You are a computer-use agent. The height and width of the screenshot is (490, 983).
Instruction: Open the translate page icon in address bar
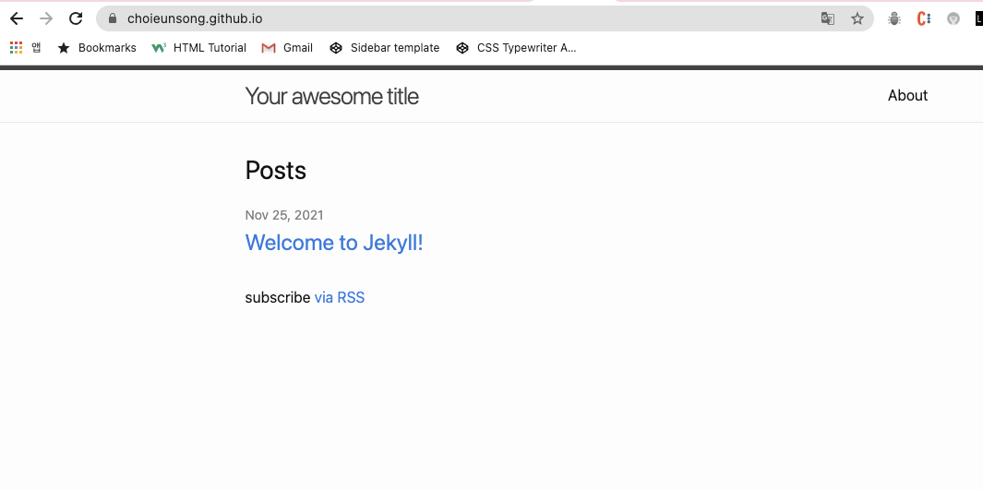click(828, 18)
